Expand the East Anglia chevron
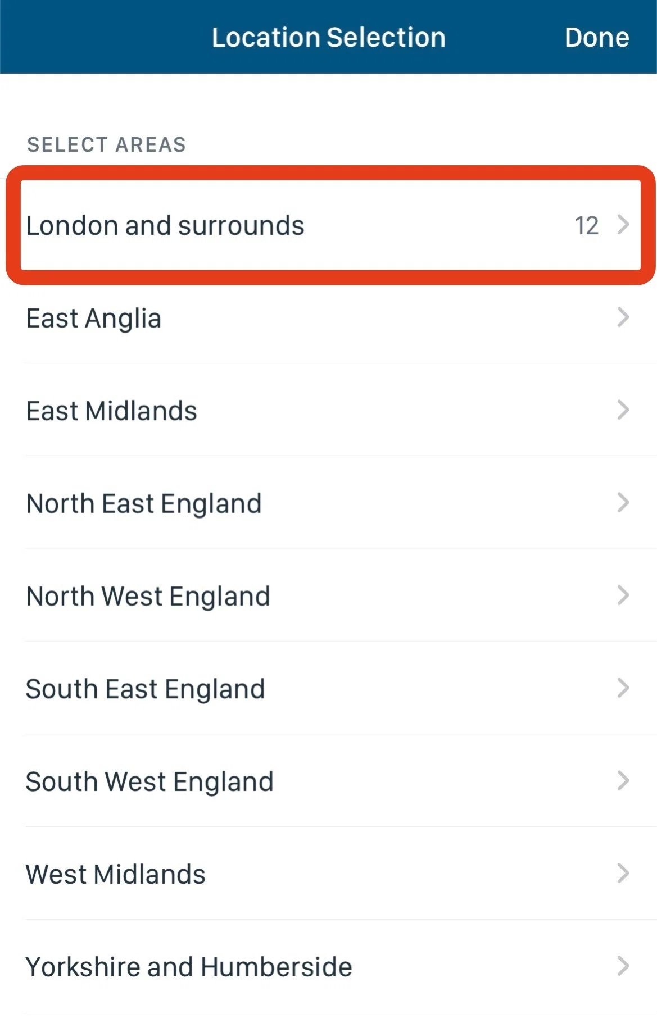This screenshot has height=1023, width=657. coord(623,317)
